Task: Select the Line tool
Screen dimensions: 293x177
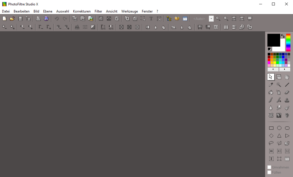Action: (287, 85)
